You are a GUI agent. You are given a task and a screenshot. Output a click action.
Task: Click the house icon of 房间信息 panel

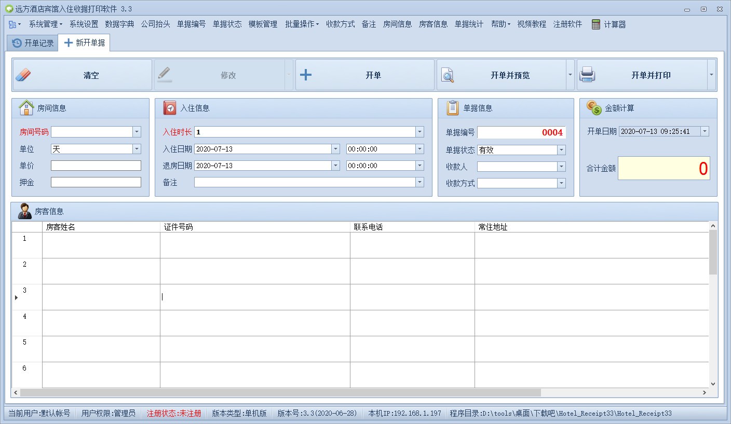26,108
